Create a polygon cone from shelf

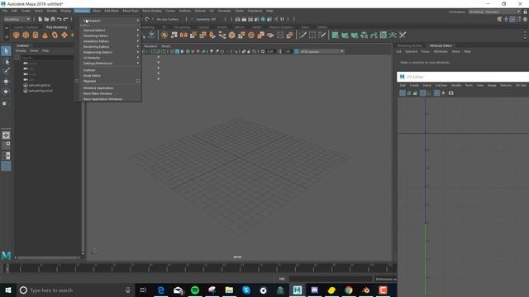pos(45,35)
